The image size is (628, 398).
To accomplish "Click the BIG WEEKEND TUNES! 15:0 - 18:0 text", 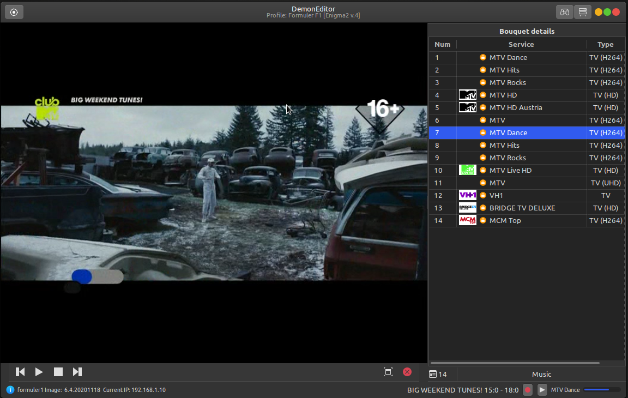I will pos(463,390).
